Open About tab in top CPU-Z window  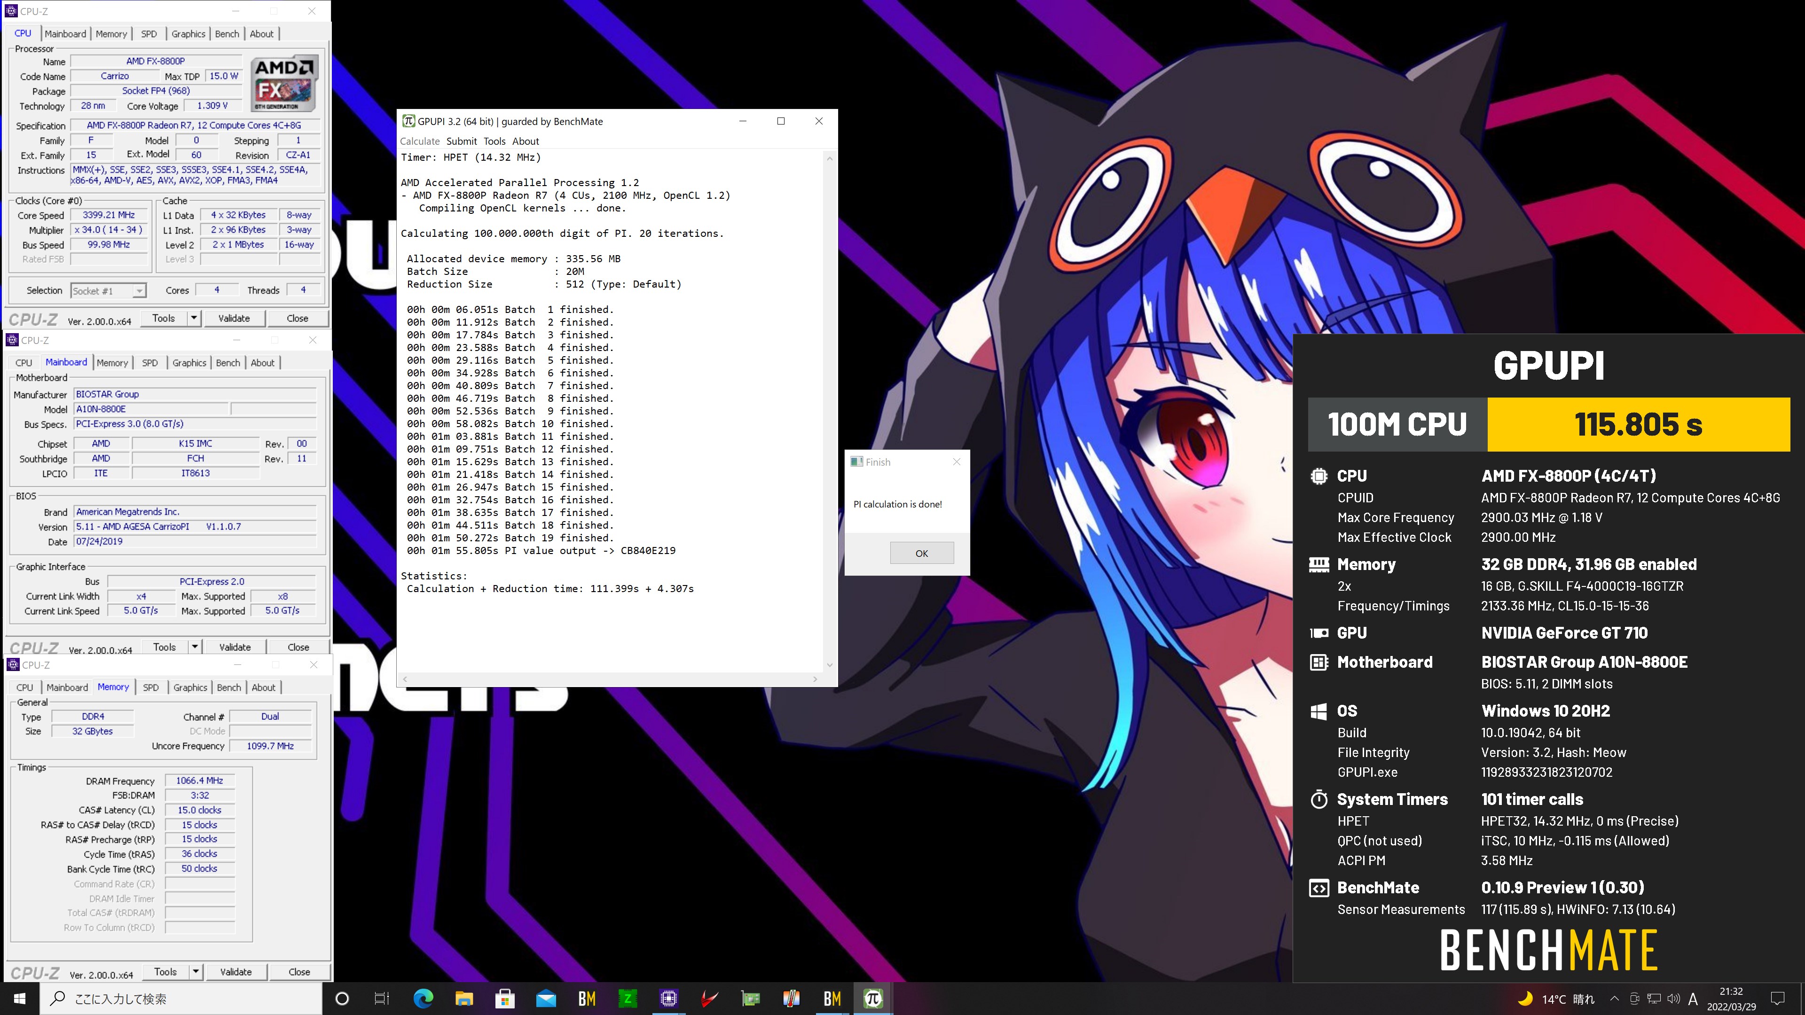point(261,34)
